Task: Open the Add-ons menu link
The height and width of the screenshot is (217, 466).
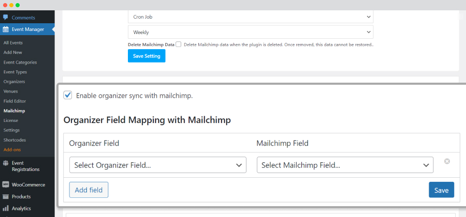Action: pyautogui.click(x=12, y=150)
